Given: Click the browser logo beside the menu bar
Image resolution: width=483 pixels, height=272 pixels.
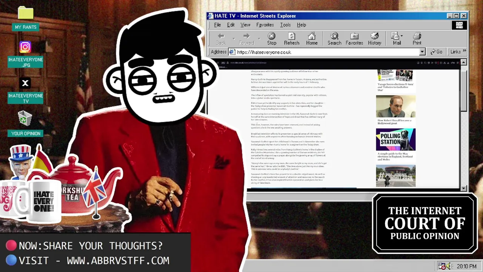Looking at the screenshot, I should pos(459,25).
